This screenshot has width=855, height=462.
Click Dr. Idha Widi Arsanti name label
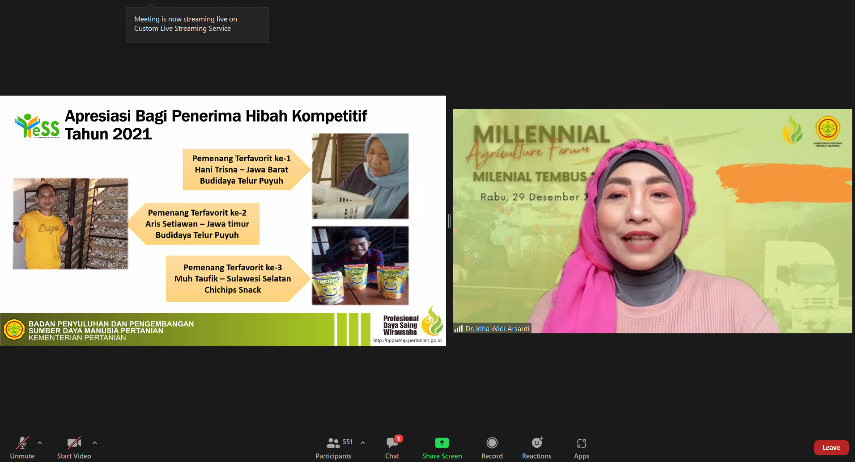tap(497, 328)
